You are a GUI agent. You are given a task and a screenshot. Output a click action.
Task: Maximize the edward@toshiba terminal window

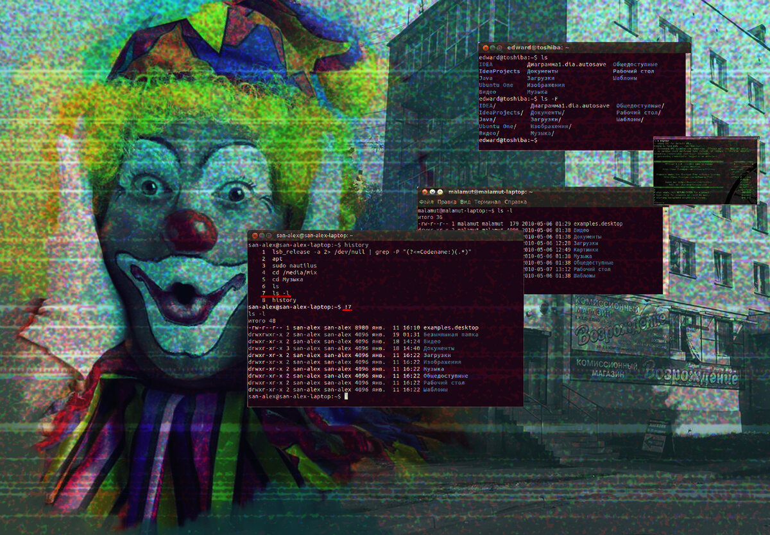click(x=500, y=48)
